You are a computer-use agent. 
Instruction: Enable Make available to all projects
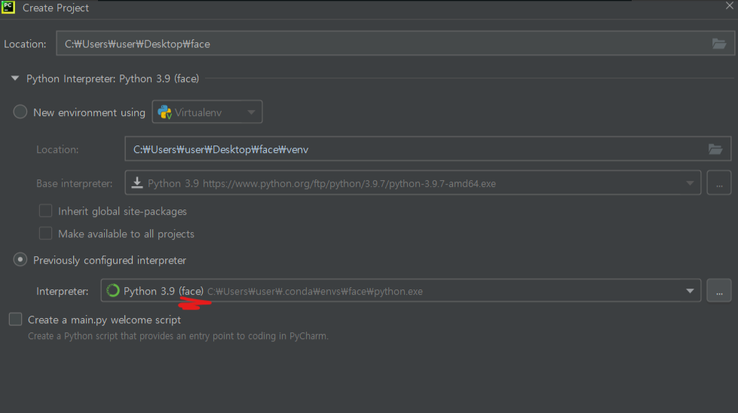pyautogui.click(x=45, y=234)
